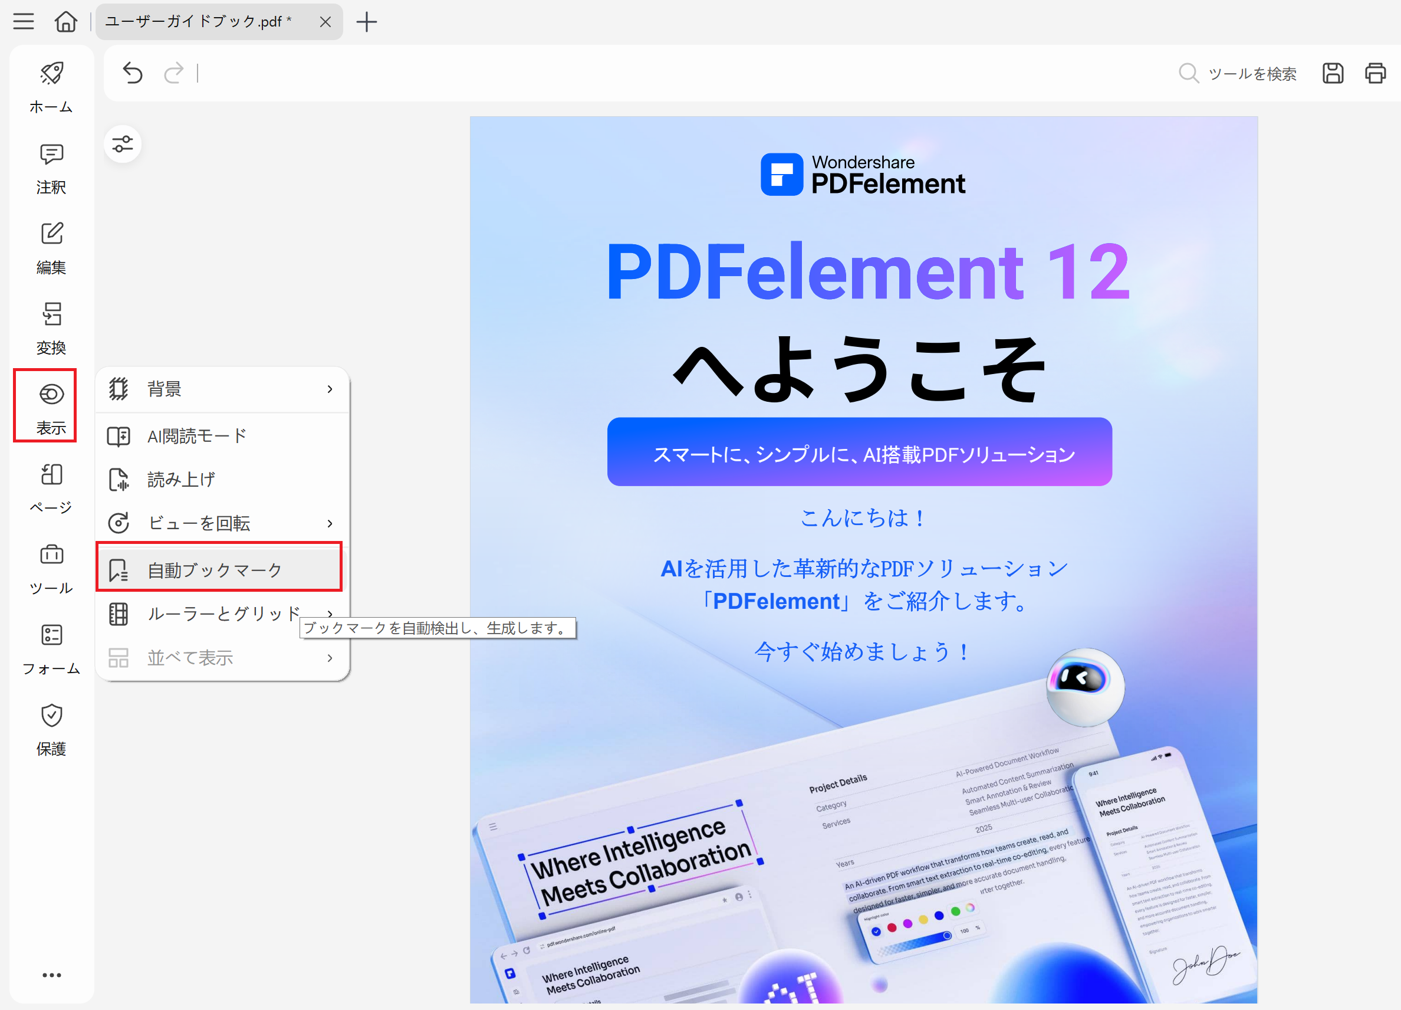Image resolution: width=1401 pixels, height=1010 pixels.
Task: Choose ルーラーとグリッド menu item
Action: [x=222, y=613]
